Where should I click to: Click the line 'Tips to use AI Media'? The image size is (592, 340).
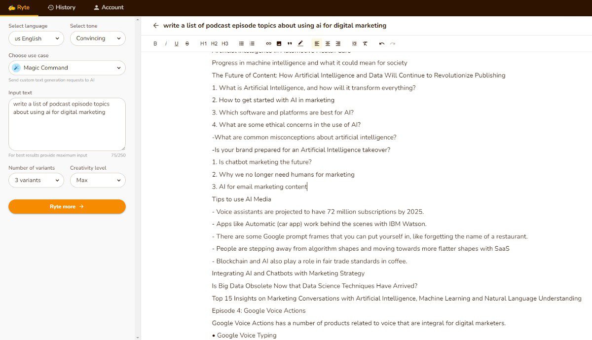[242, 199]
